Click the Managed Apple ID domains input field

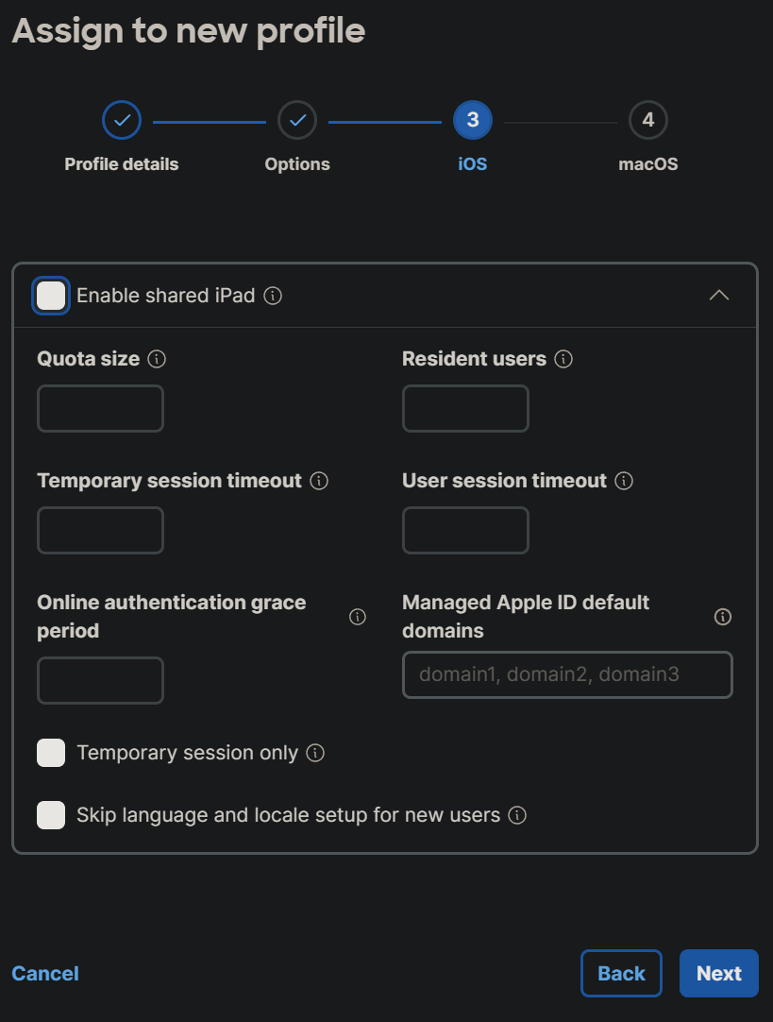click(x=566, y=674)
